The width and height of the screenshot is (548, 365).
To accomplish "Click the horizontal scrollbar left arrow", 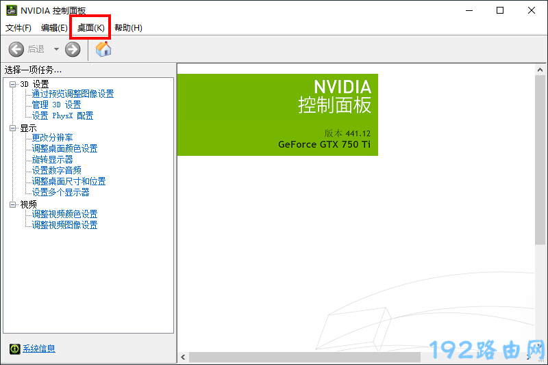I will click(x=183, y=357).
